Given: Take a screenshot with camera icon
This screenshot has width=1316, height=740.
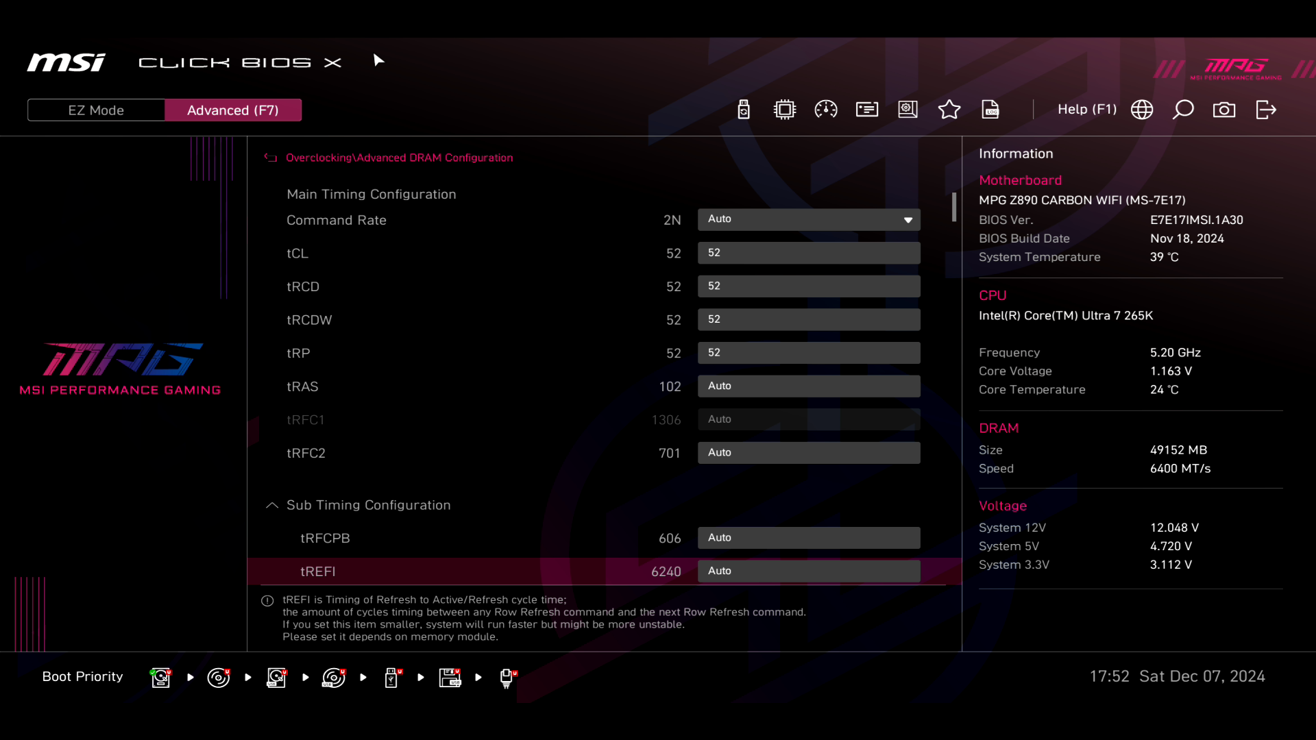Looking at the screenshot, I should (1224, 110).
